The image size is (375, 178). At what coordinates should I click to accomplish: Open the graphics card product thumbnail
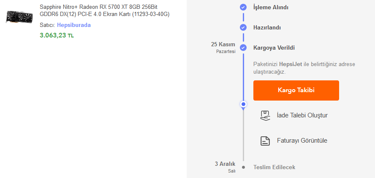(19, 17)
